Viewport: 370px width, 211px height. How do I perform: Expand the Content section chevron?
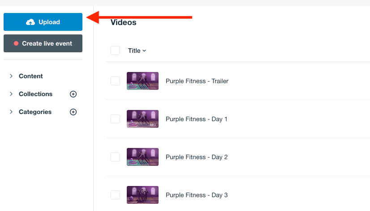11,76
